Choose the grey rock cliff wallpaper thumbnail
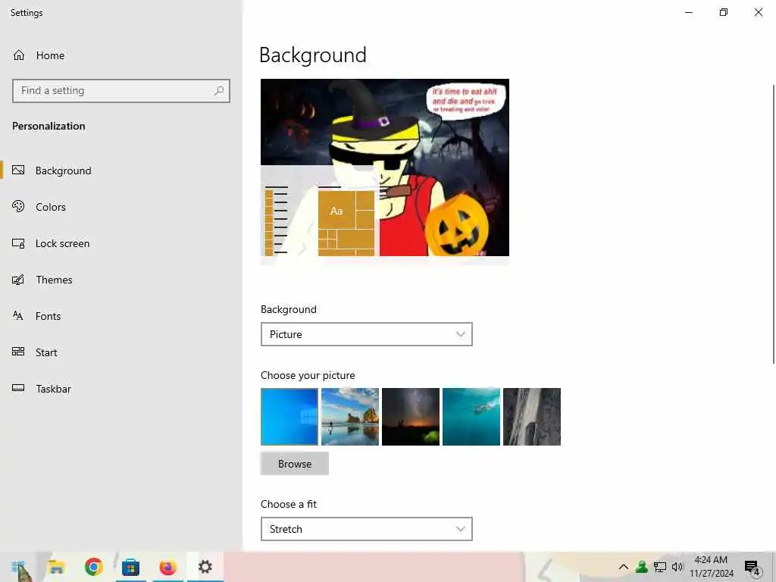This screenshot has width=776, height=582. pos(532,417)
